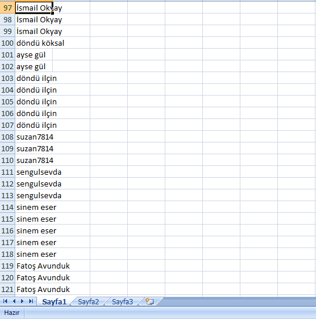316x319 pixels.
Task: Select row header 104
Action: pos(8,90)
